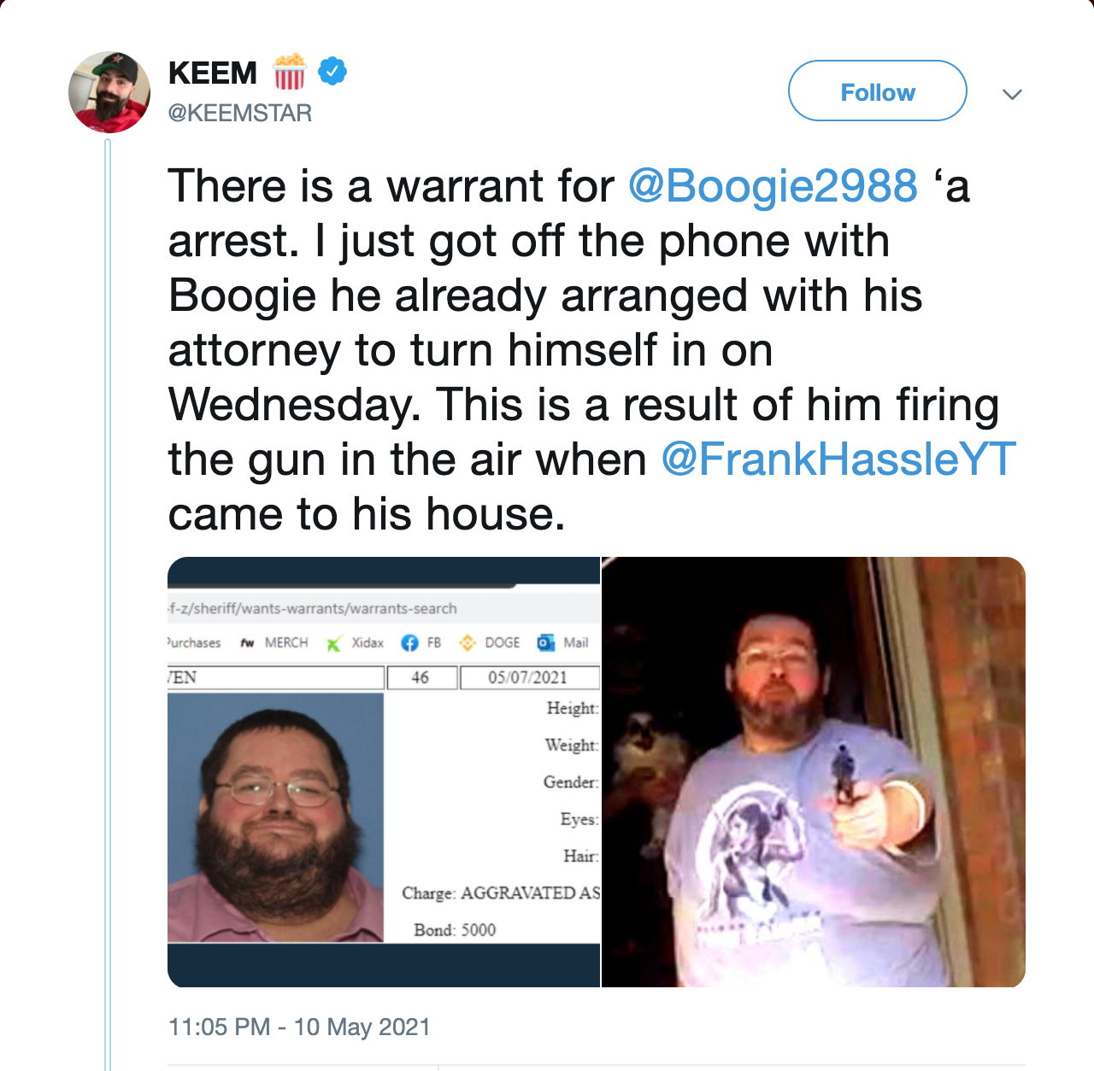Open KEEM's profile avatar picture
Image resolution: width=1094 pixels, height=1071 pixels.
click(x=109, y=92)
